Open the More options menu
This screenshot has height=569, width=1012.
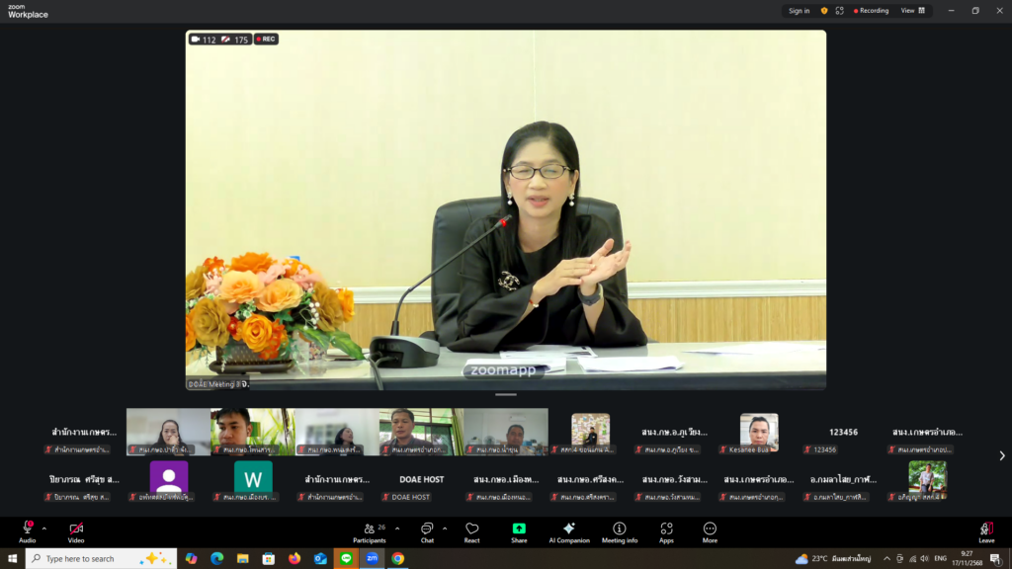point(710,530)
